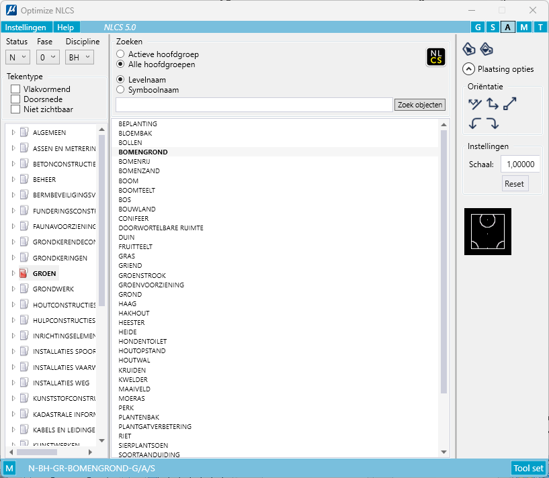Click the second placement tool icon beside it
Screen dimensions: 549x478
click(487, 49)
